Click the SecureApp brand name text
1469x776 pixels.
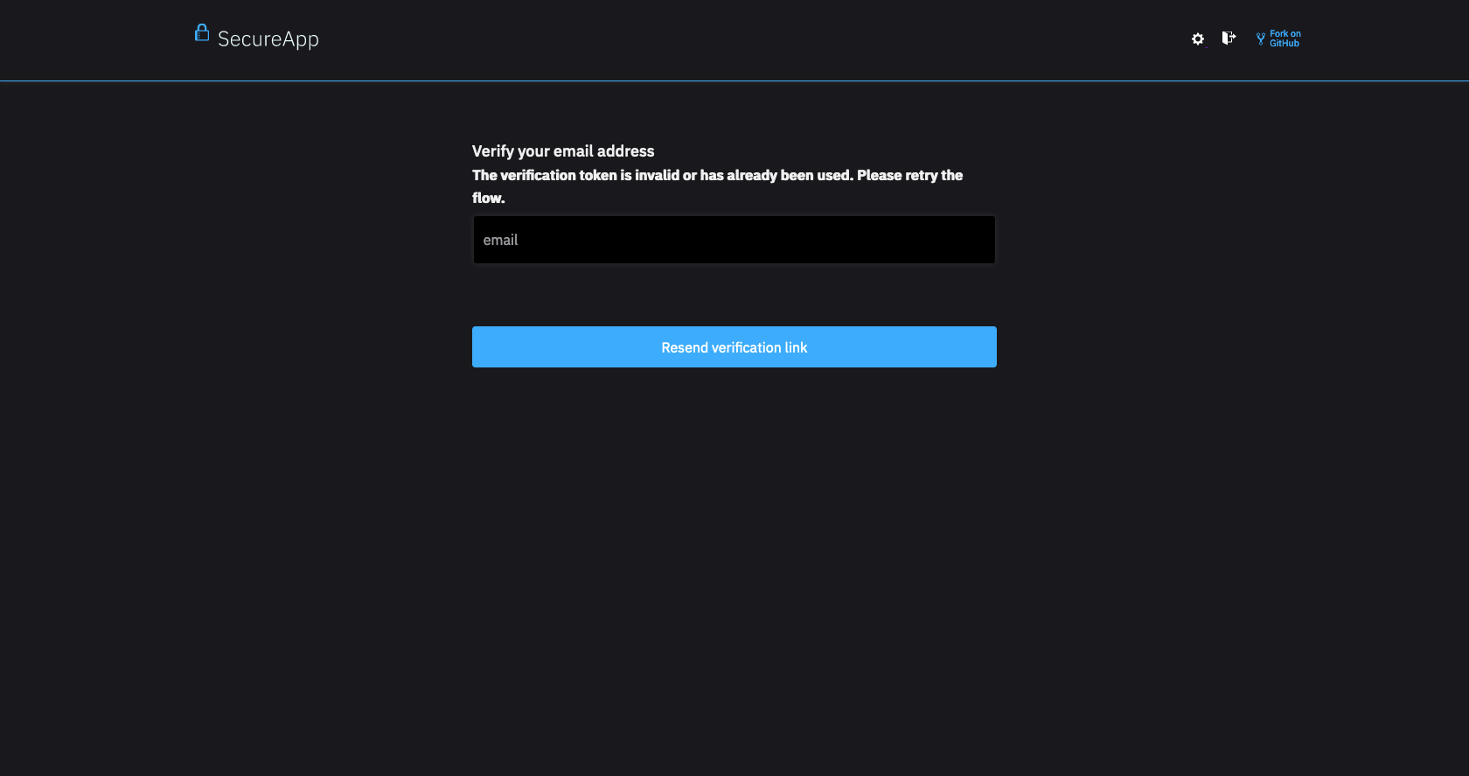pos(268,38)
